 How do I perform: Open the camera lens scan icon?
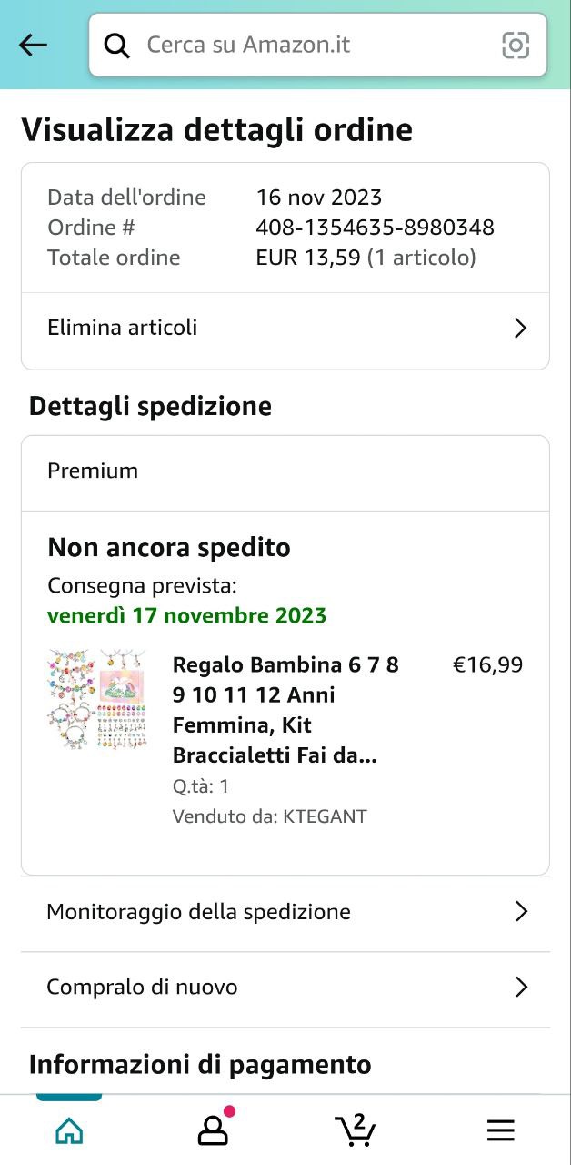click(x=516, y=45)
